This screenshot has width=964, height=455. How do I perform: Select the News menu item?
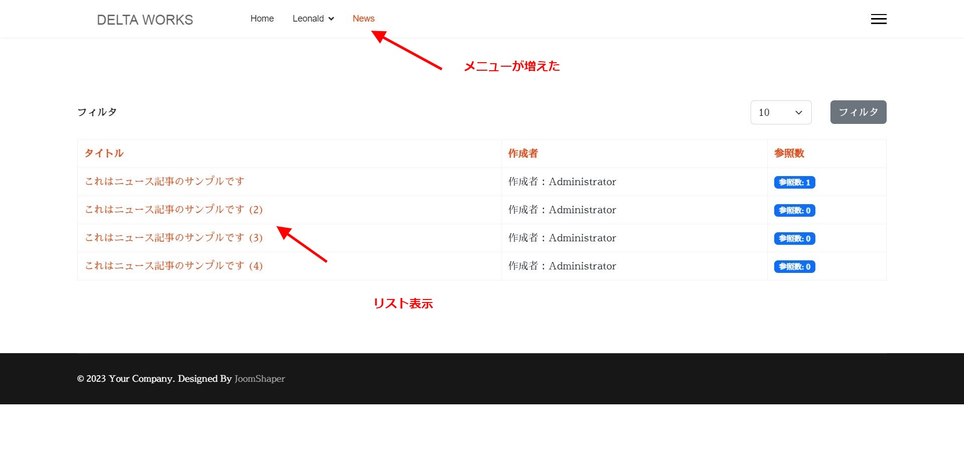click(x=363, y=18)
